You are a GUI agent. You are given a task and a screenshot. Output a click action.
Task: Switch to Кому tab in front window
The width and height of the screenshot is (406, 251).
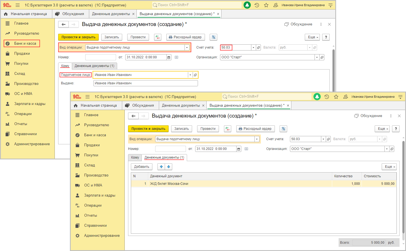tap(135, 157)
